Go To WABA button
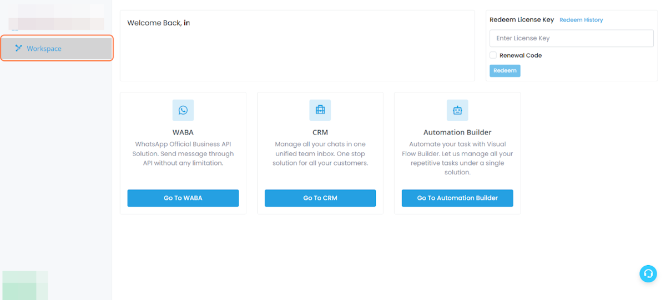This screenshot has width=666, height=300. coord(183,198)
